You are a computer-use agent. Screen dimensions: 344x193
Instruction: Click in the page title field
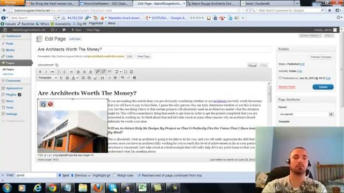[x=154, y=49]
